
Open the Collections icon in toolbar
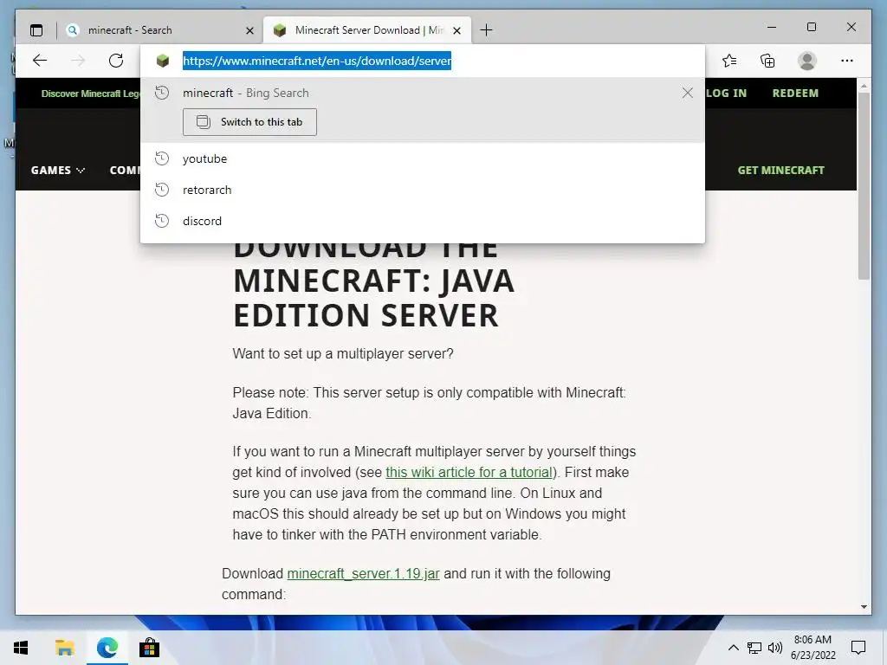767,61
